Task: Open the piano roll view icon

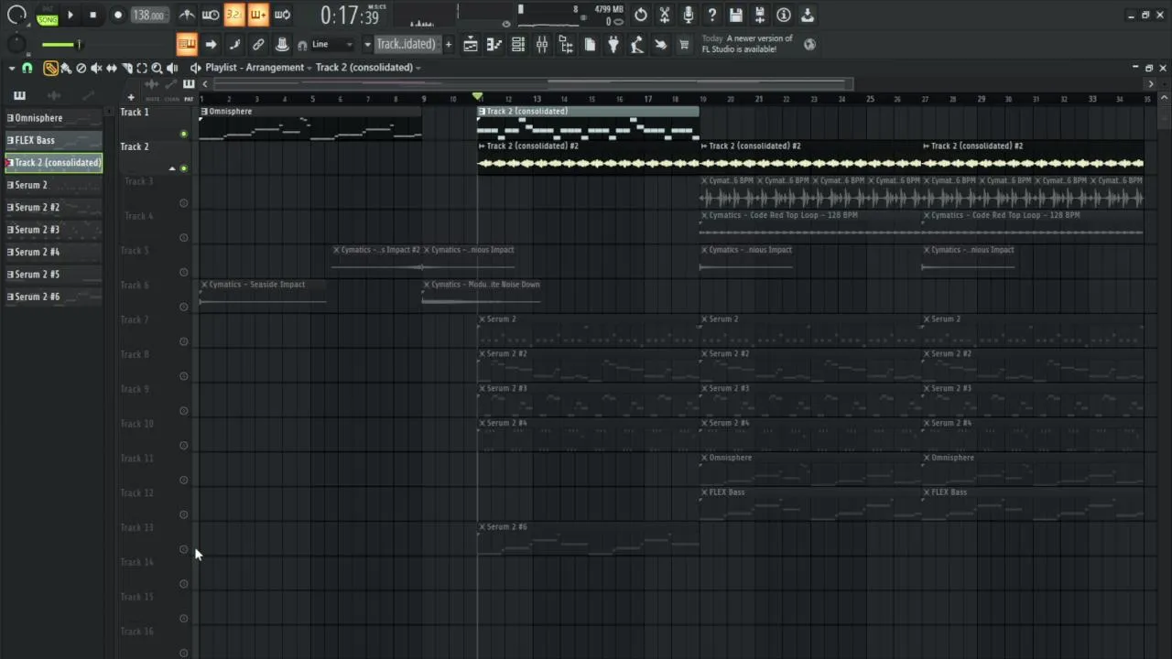Action: tap(494, 44)
